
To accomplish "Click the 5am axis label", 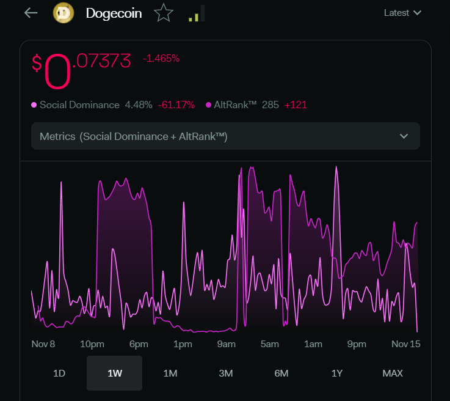I will [x=269, y=344].
